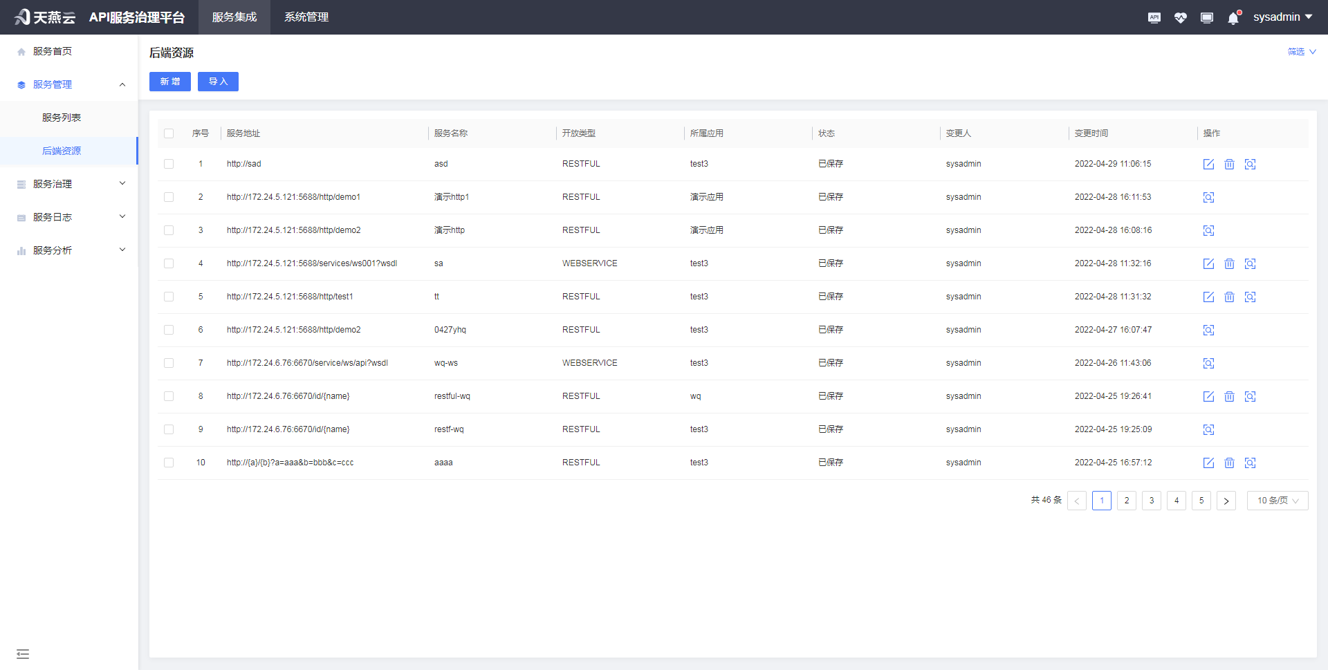1328x670 pixels.
Task: Delete the restful-wq service
Action: coord(1229,396)
